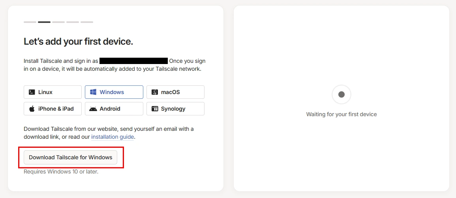Click the Linux terminal icon

click(32, 92)
